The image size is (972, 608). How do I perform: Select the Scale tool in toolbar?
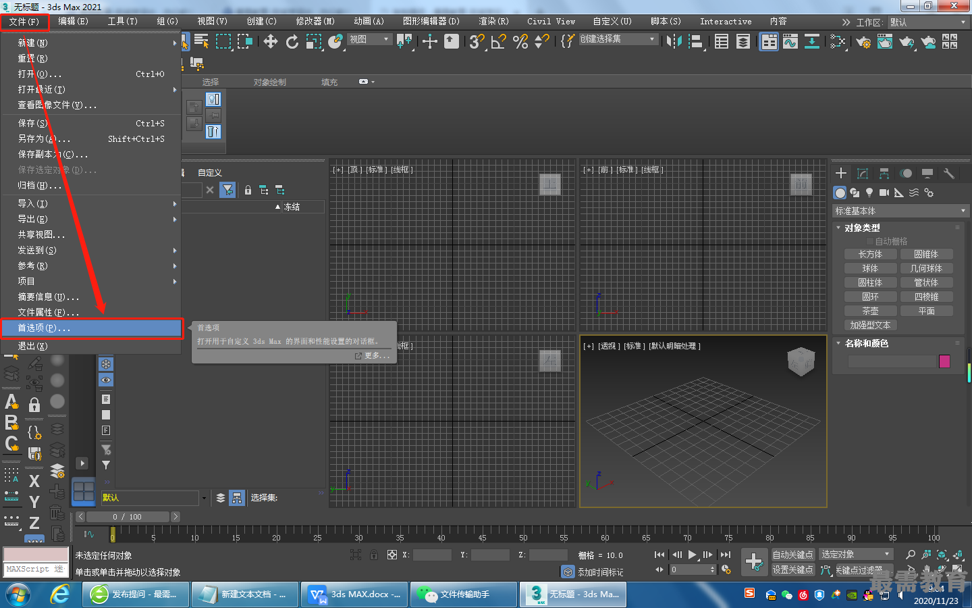pyautogui.click(x=314, y=42)
